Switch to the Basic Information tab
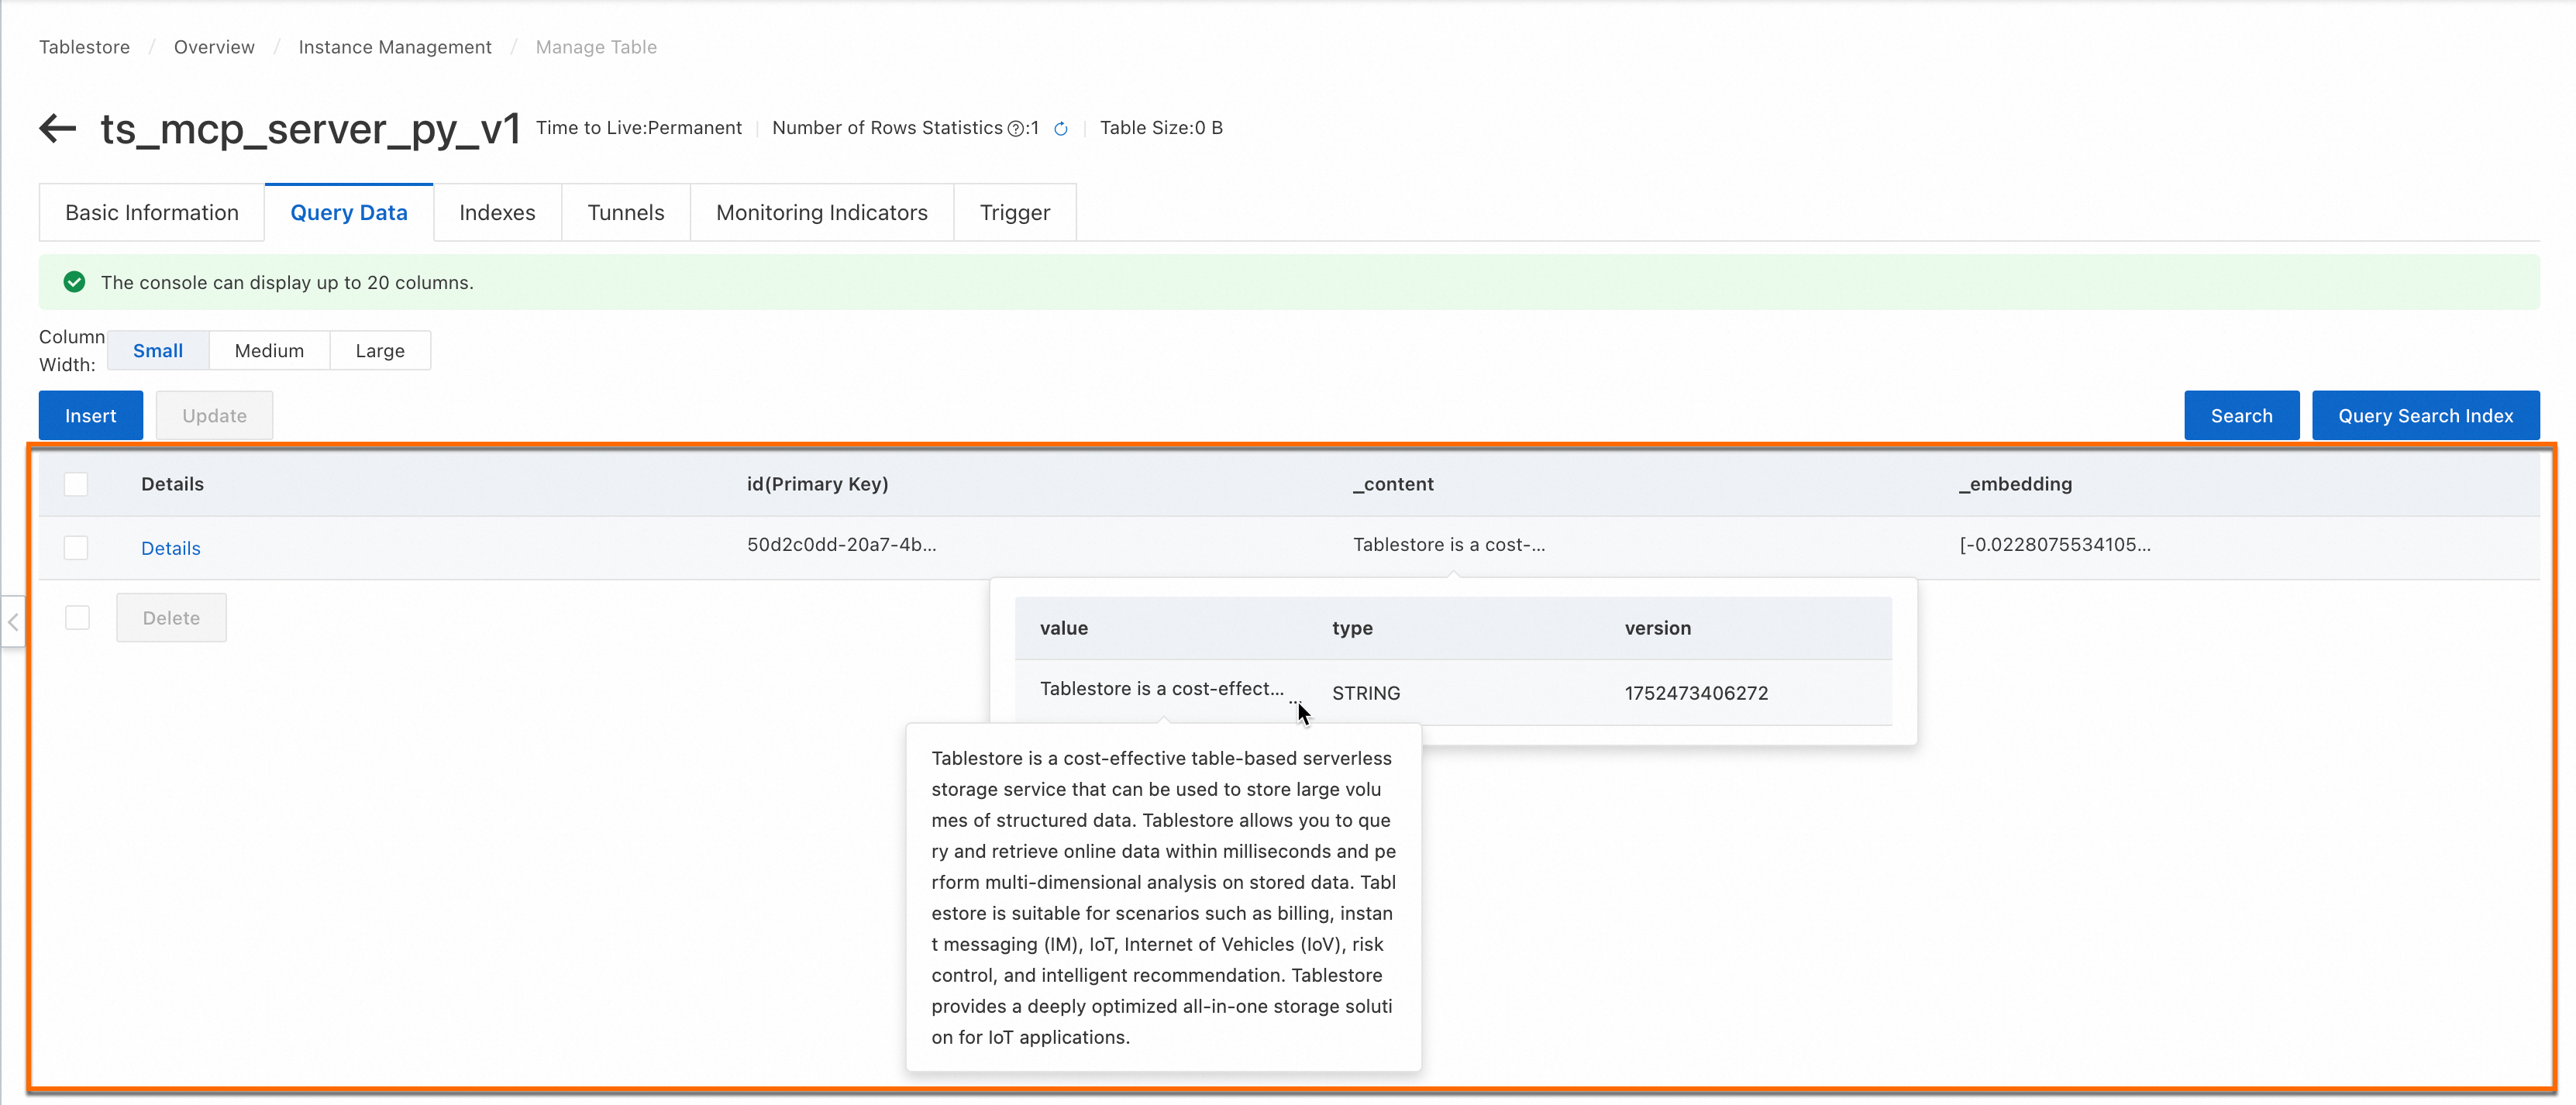 [151, 213]
